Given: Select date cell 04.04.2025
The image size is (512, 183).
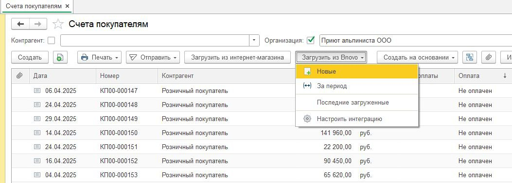Looking at the screenshot, I should 61,175.
